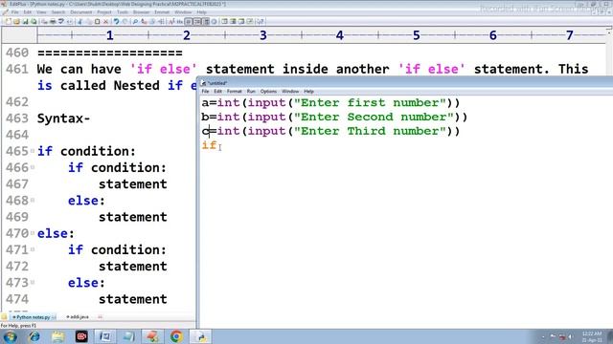Screen dimensions: 613x344
Task: Click the Redo icon in EditPlus toolbar
Action: point(125,21)
